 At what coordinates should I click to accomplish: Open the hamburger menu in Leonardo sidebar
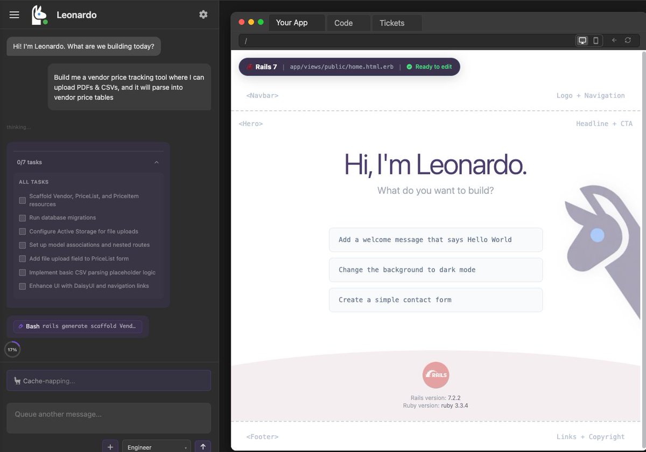pyautogui.click(x=15, y=15)
